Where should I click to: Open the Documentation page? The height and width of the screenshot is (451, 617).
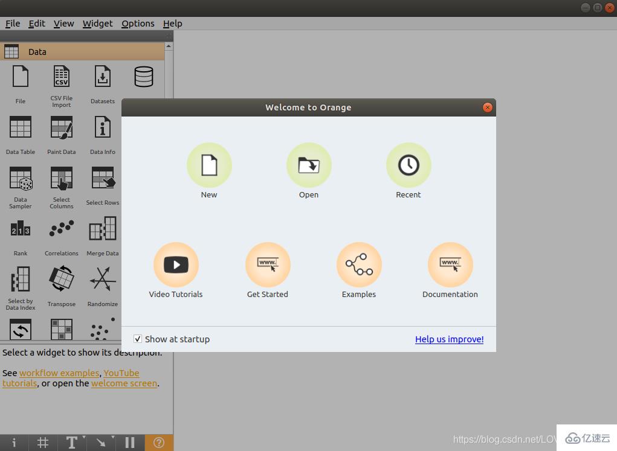point(450,264)
